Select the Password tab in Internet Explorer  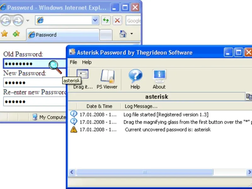click(x=63, y=35)
